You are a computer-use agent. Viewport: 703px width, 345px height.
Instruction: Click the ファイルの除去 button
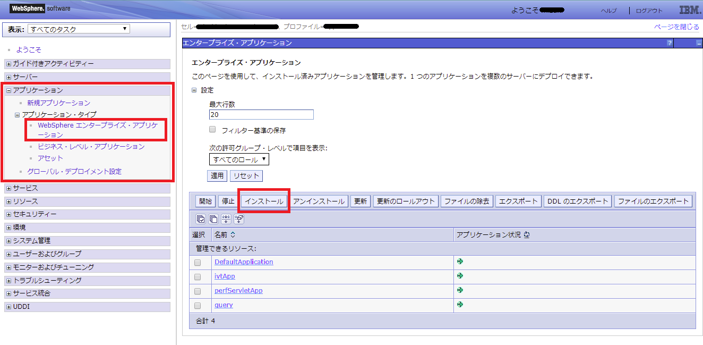(467, 201)
